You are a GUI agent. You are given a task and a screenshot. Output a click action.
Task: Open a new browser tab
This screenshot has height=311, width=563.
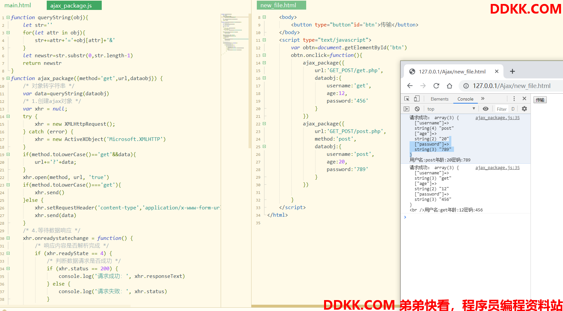512,71
